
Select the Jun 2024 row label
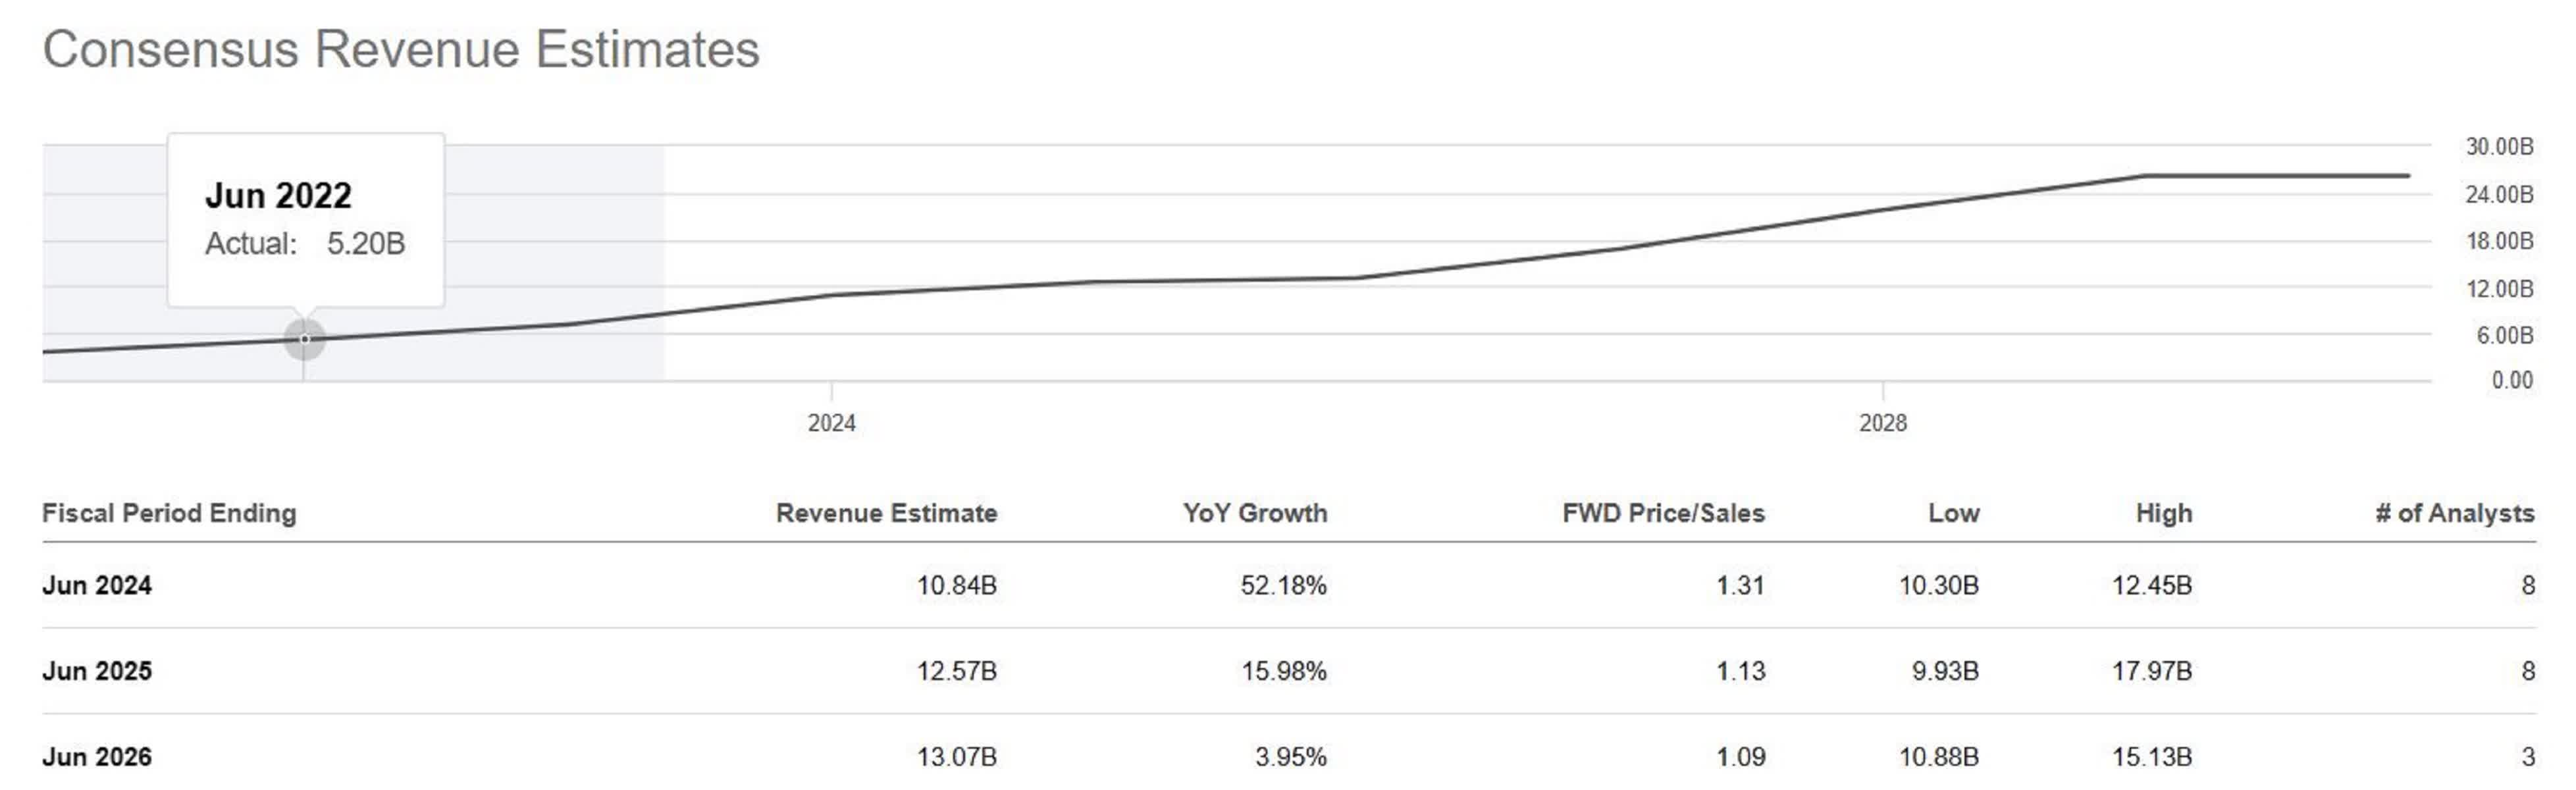[97, 585]
